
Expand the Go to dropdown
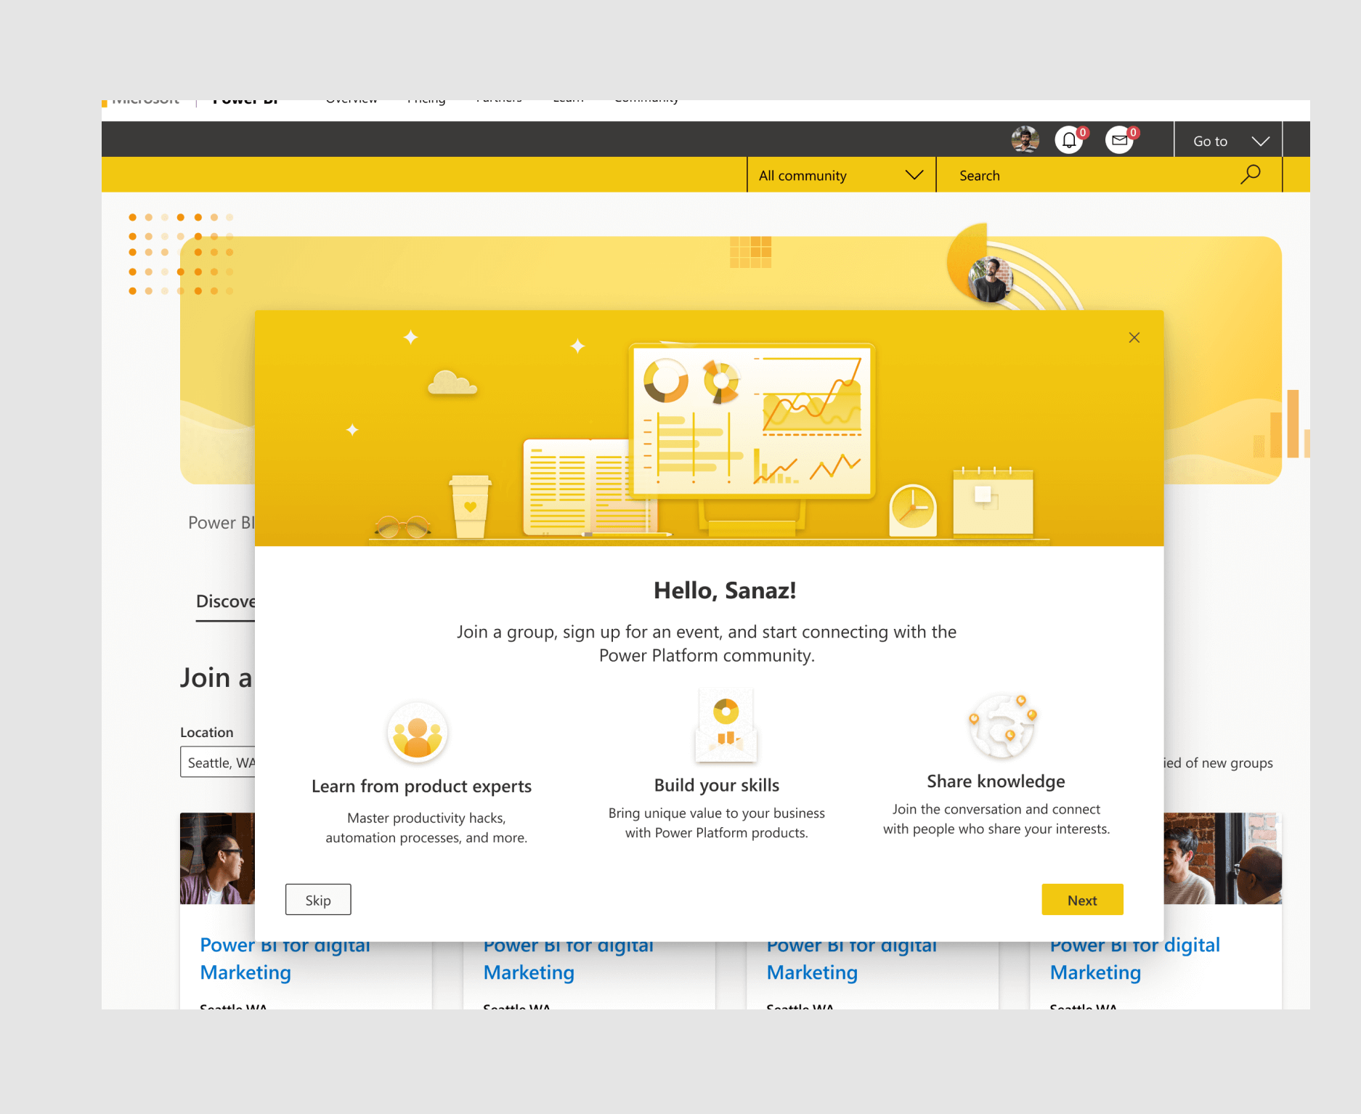click(1228, 140)
